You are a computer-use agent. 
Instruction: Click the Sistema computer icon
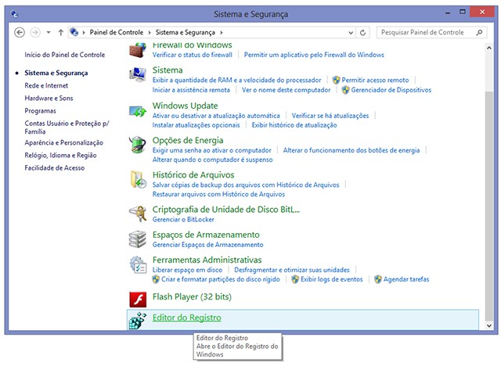click(x=138, y=76)
